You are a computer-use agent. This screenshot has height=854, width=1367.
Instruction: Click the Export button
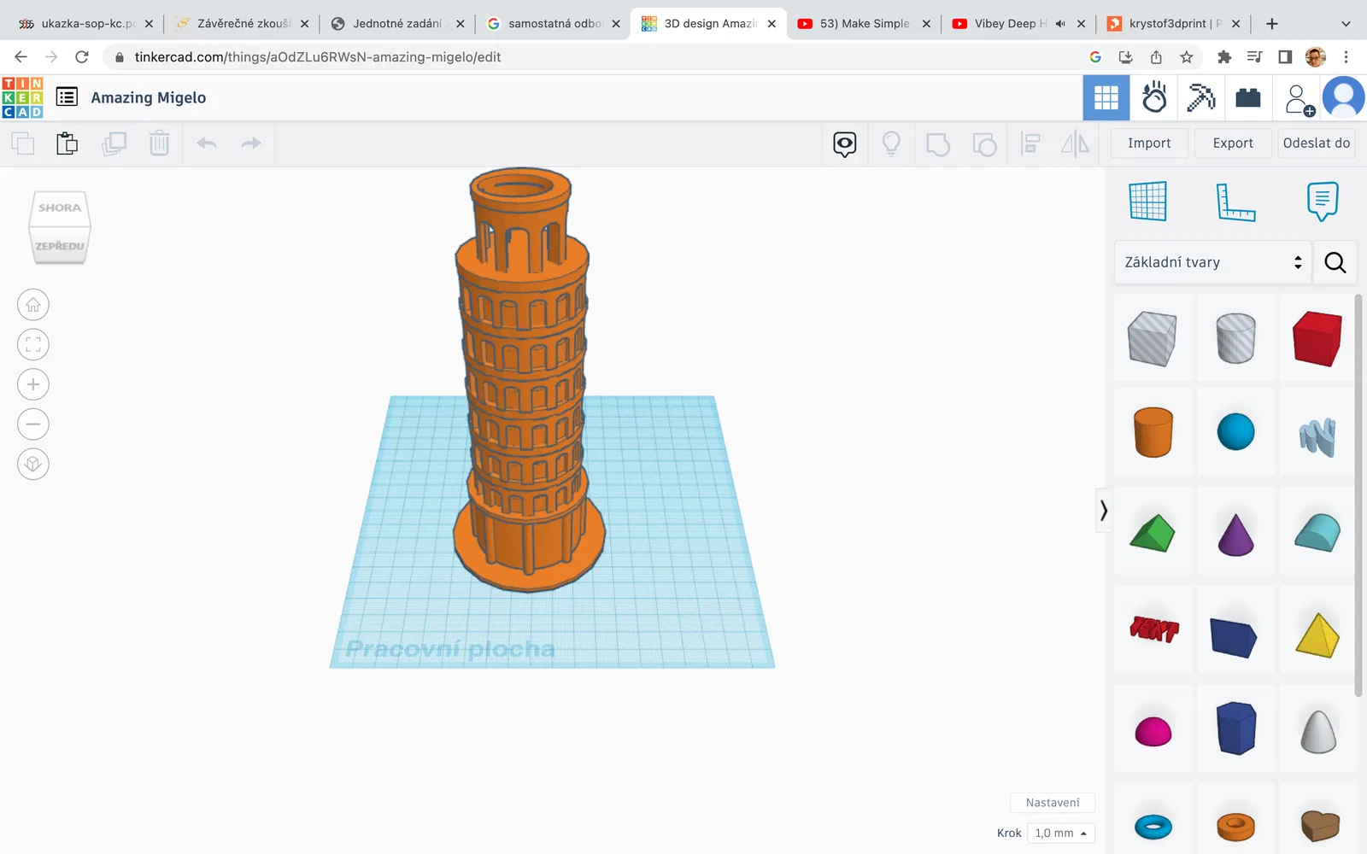(x=1232, y=143)
